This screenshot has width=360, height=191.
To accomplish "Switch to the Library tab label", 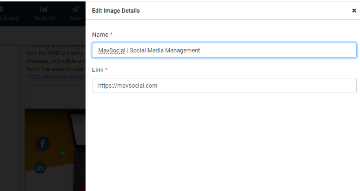I will point(9,18).
